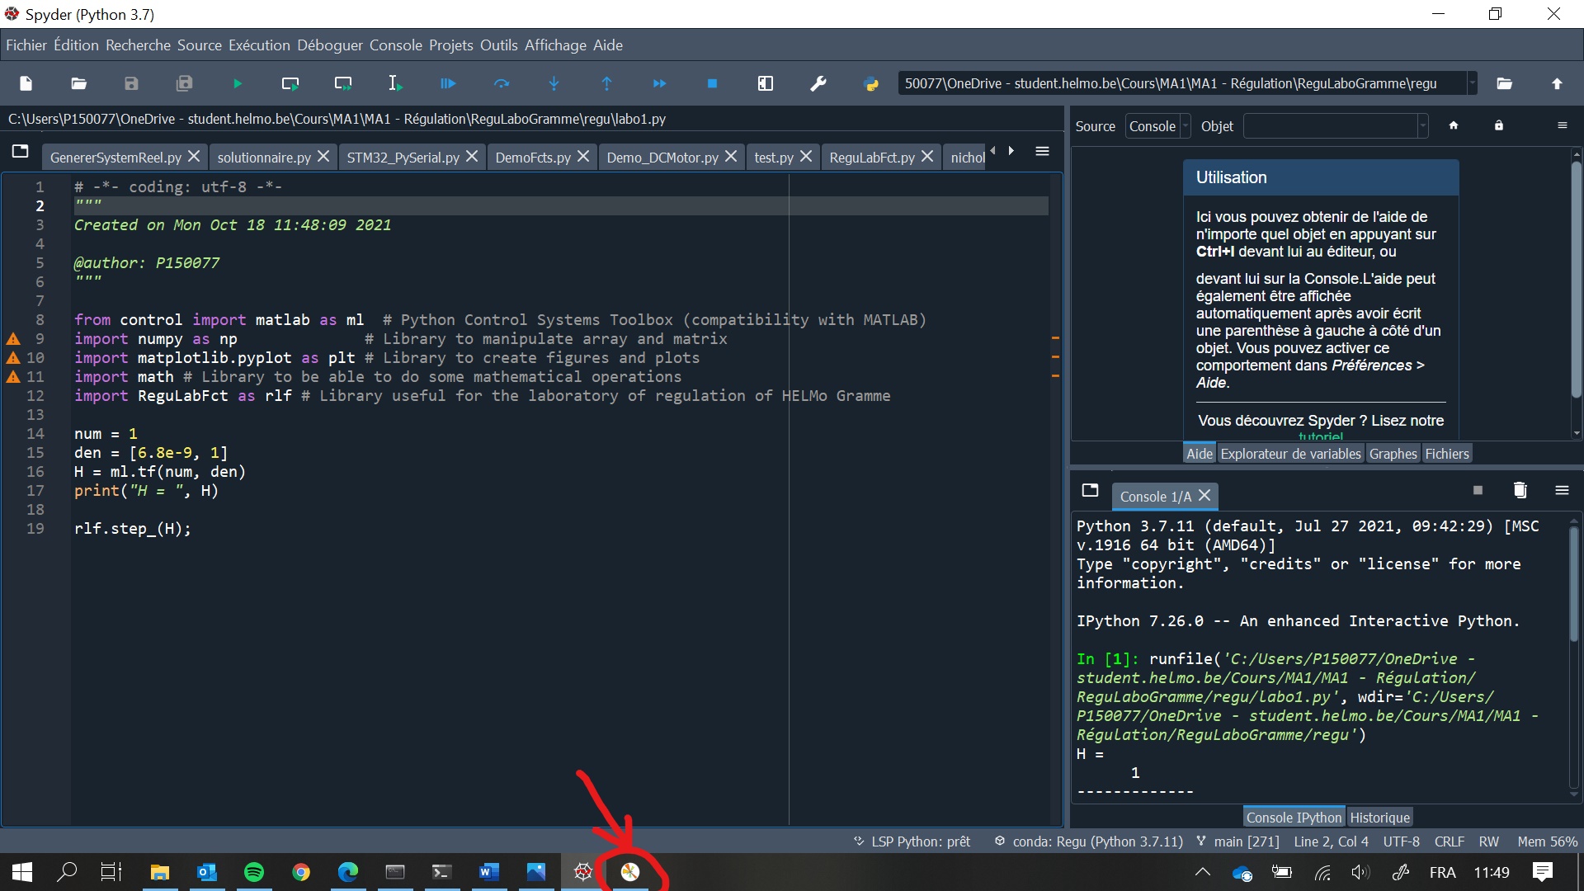This screenshot has width=1584, height=891.
Task: Open the Exécution menu
Action: click(x=259, y=45)
